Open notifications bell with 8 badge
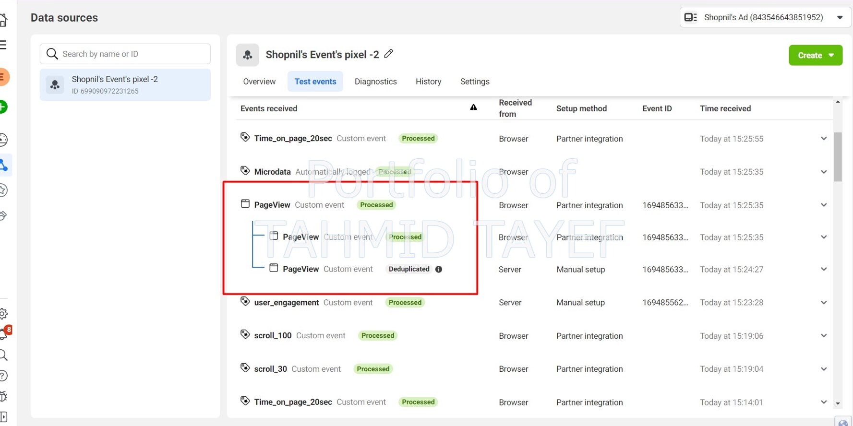This screenshot has height=426, width=853. 5,333
